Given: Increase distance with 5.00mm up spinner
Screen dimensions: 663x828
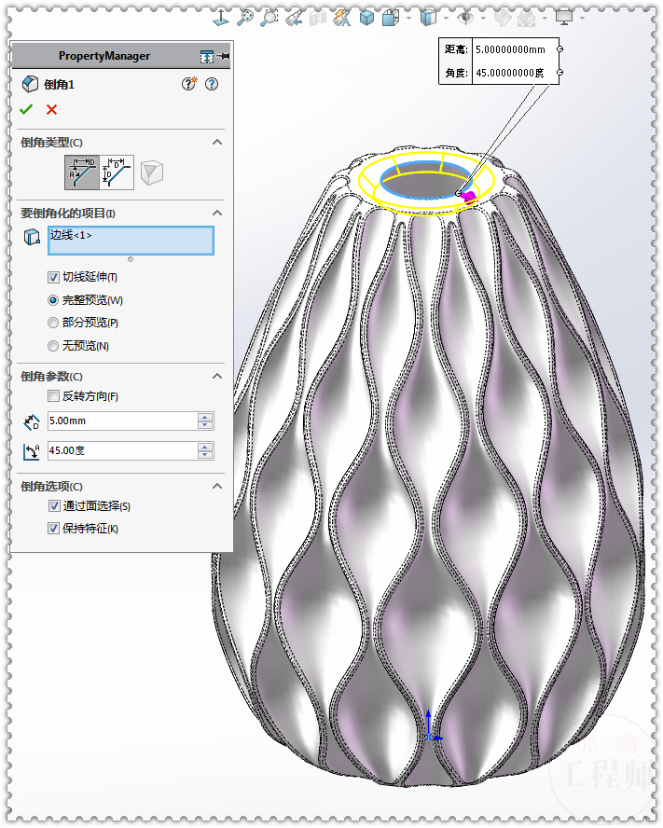Looking at the screenshot, I should tap(205, 417).
